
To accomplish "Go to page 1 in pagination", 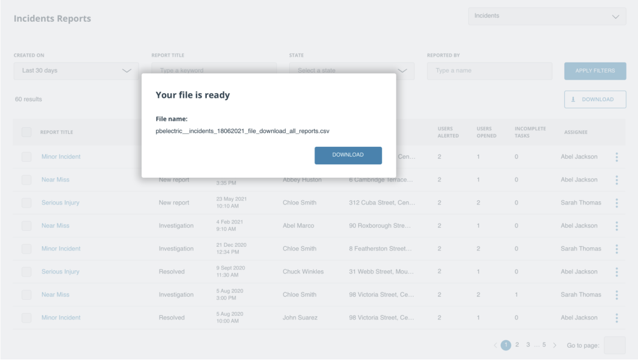I will (506, 345).
